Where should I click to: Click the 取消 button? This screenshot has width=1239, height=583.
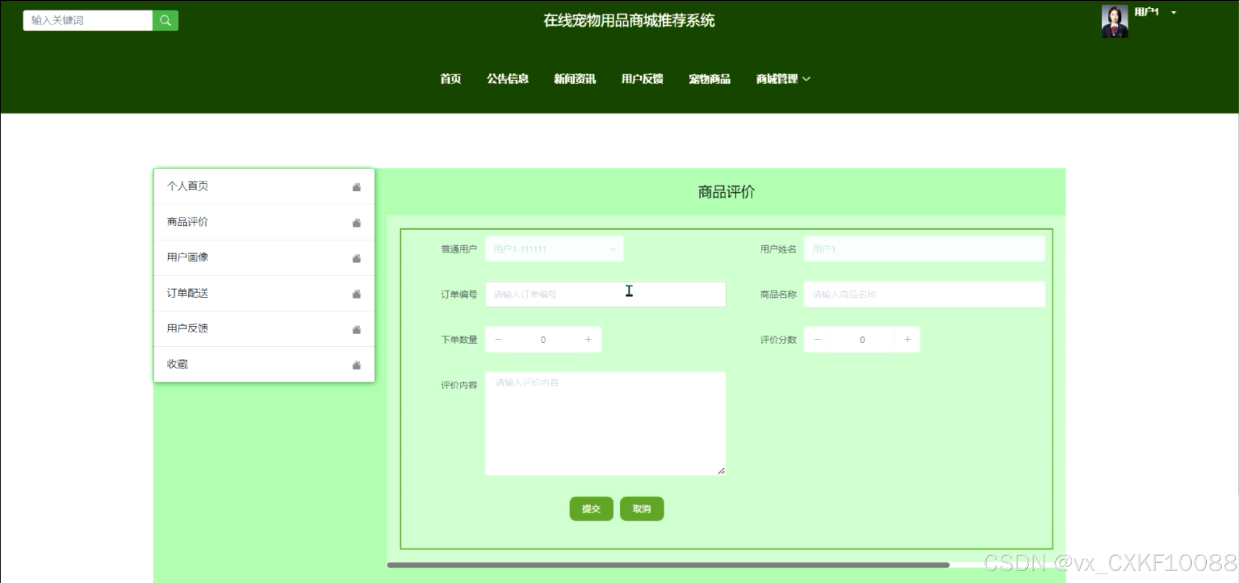[x=641, y=508]
